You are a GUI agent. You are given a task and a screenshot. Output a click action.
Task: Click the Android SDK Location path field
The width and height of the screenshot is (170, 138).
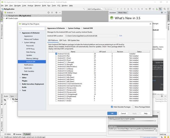pos(91,36)
